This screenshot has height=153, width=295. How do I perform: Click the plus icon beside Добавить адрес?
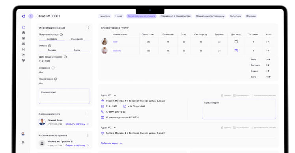(x=121, y=143)
